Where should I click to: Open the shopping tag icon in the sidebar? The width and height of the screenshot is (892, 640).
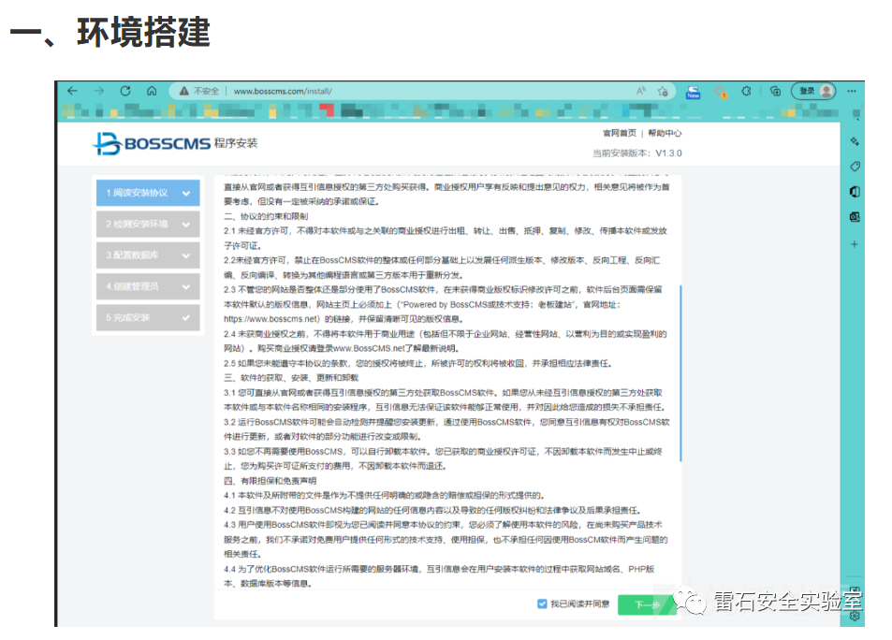[x=855, y=167]
